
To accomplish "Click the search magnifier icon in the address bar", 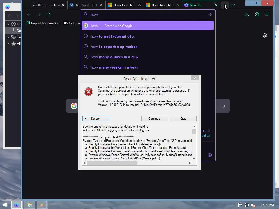I will [x=86, y=14].
